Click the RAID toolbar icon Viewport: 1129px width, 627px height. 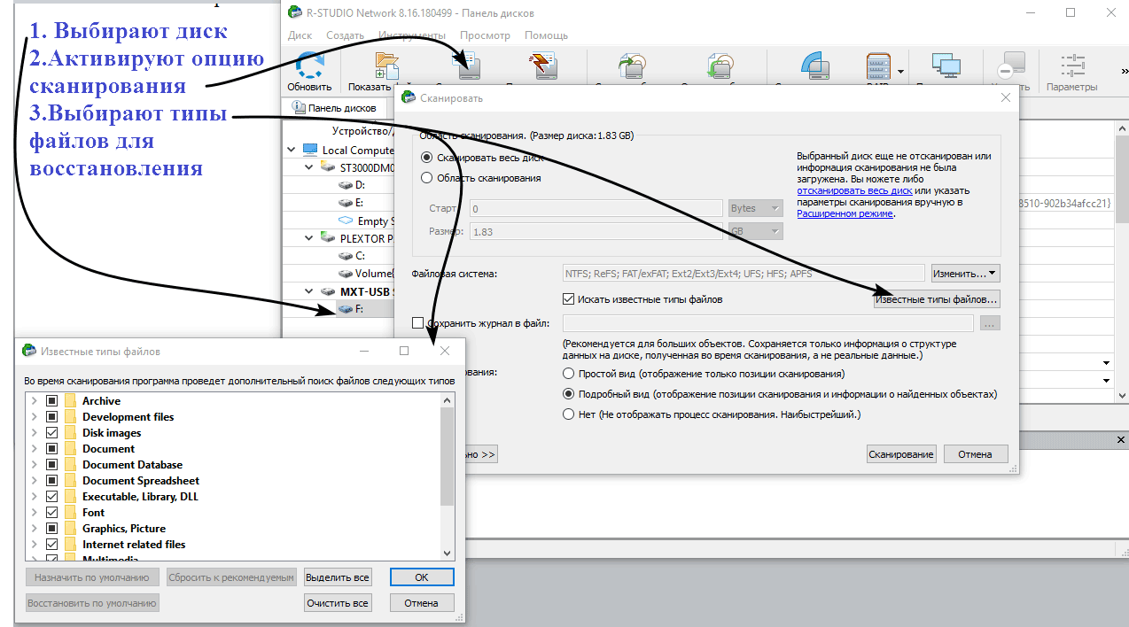point(877,66)
